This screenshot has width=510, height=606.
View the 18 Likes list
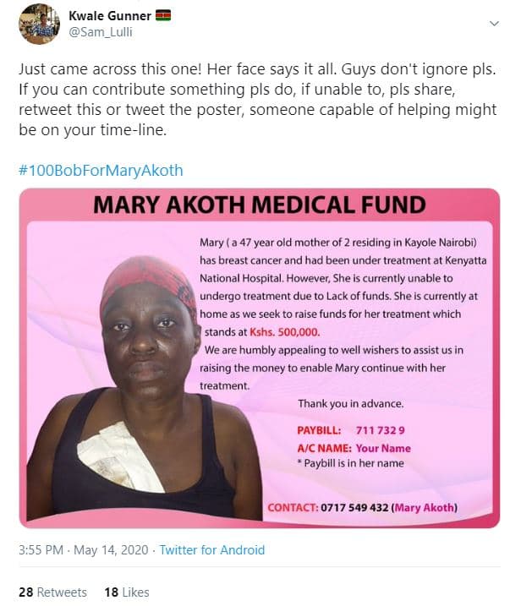[x=126, y=592]
